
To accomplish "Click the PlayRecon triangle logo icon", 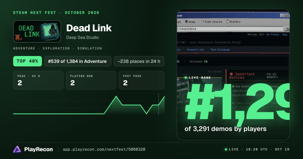I will point(17,149).
